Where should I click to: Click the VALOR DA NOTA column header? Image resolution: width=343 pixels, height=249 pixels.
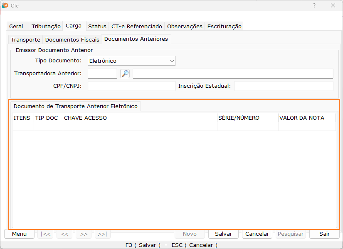tap(307, 118)
